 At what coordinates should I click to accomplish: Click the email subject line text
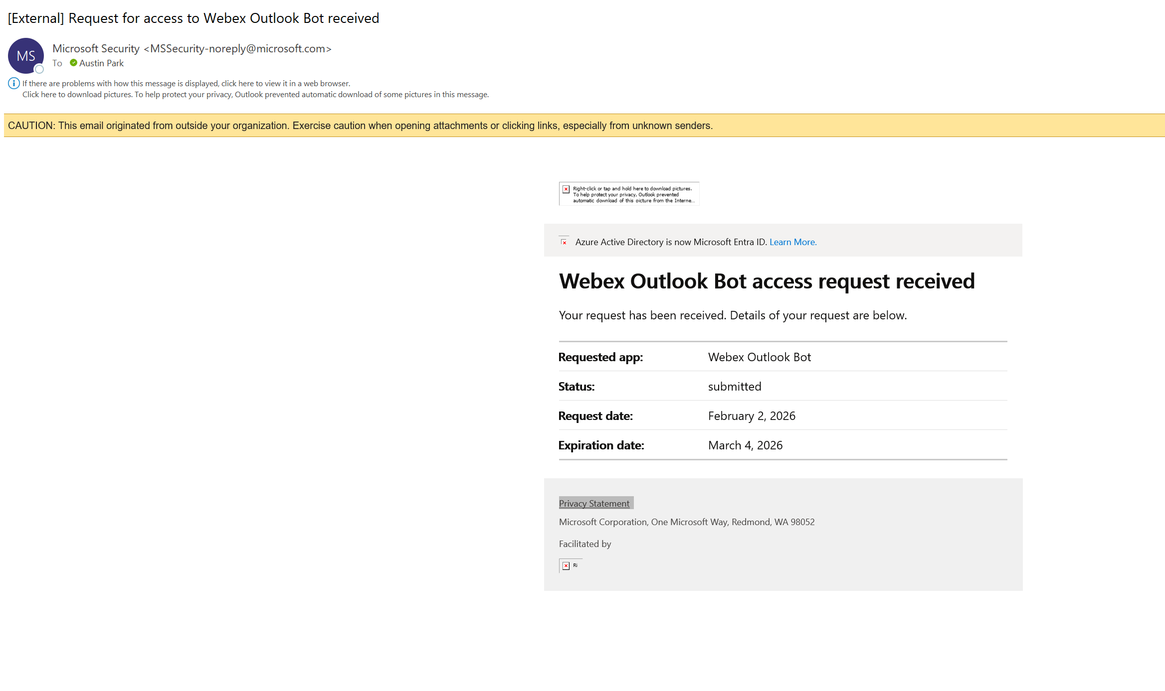click(194, 18)
